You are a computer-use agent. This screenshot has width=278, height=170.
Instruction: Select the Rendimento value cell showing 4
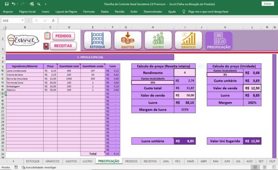(185, 73)
